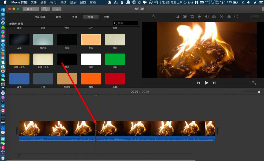Open the 文件 menu in menu bar

34,2
